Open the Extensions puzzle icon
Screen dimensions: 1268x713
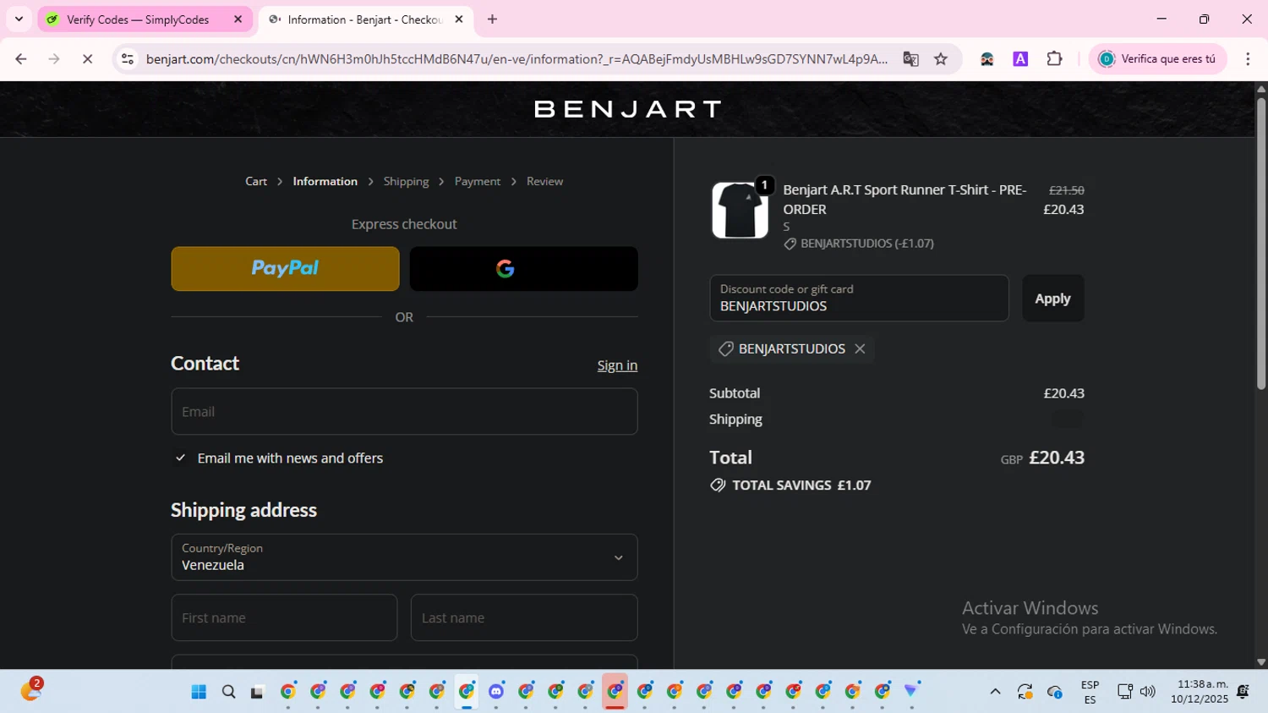click(x=1054, y=59)
